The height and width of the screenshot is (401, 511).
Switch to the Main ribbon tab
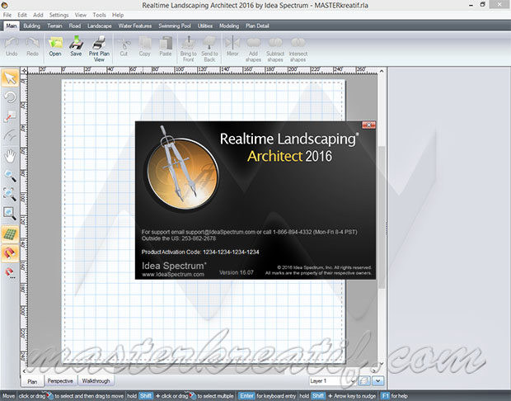[12, 26]
